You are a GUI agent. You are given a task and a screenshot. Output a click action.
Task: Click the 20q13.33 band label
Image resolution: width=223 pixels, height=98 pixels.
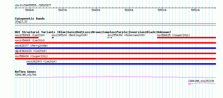[x=21, y=22]
